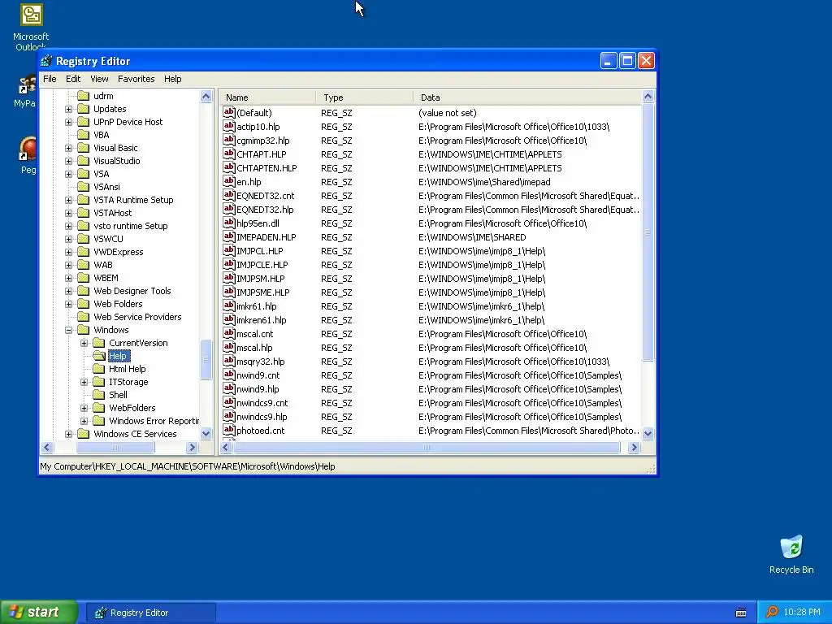Select the icon beside mscal.cnt

228,333
